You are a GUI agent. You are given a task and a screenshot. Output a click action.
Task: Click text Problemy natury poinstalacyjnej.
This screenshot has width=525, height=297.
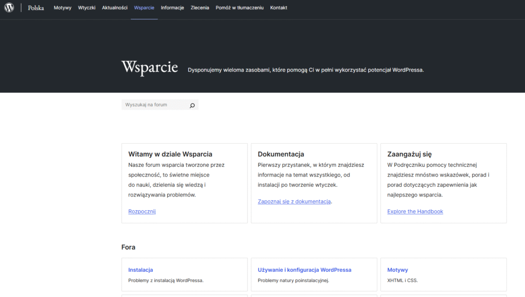293,281
